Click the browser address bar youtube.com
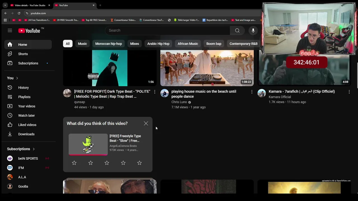 38,13
